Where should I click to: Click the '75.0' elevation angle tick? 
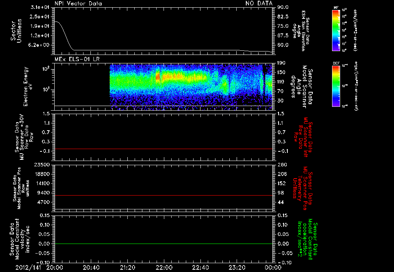pyautogui.click(x=283, y=26)
